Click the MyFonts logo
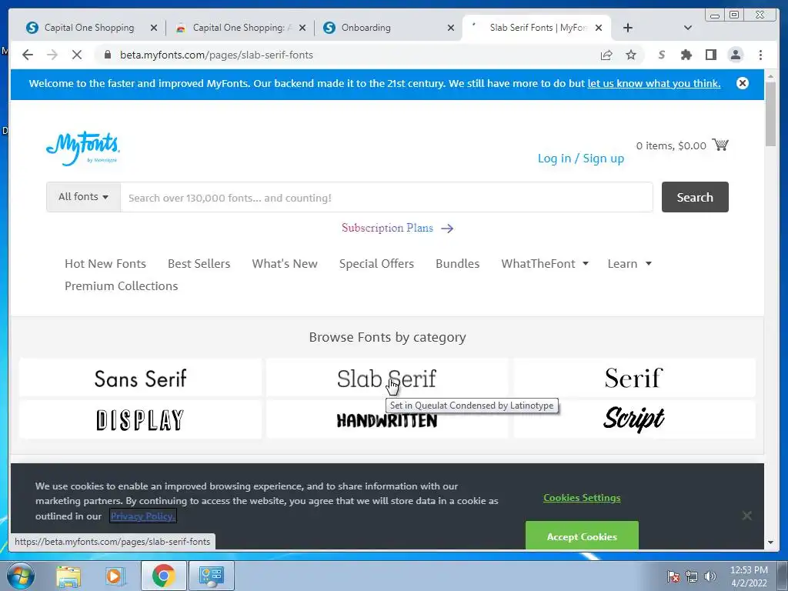Viewport: 788px width, 591px height. pyautogui.click(x=83, y=149)
